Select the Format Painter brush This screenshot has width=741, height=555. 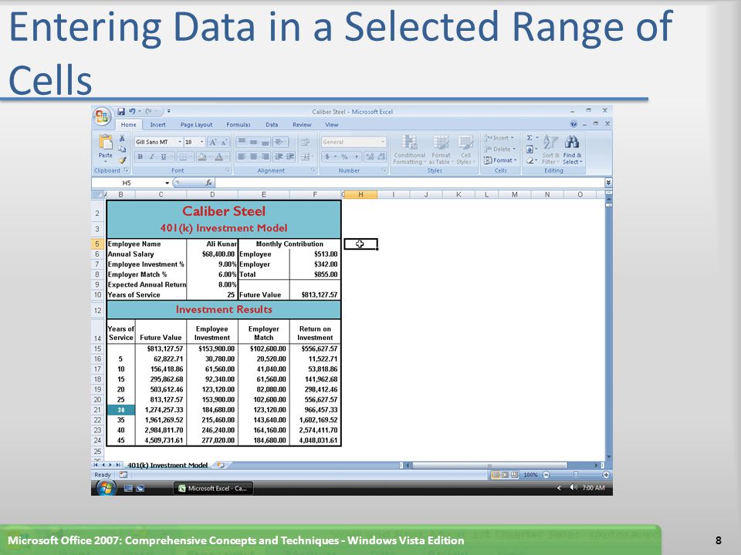coord(122,160)
